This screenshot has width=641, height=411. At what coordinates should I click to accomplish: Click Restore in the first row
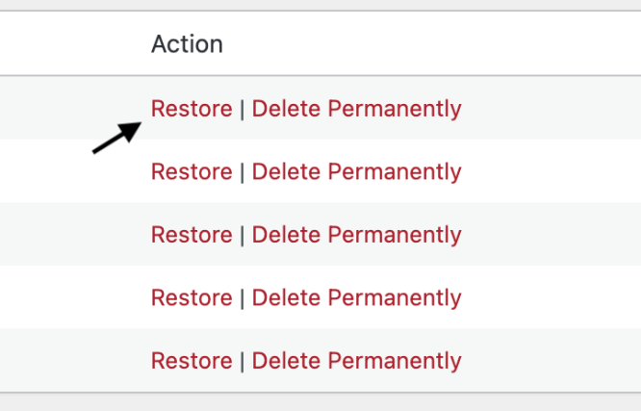point(192,109)
